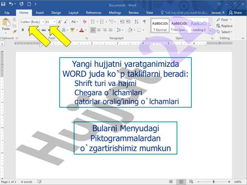Open the Highlight Color dropdown arrow
The image size is (247, 185).
point(77,30)
